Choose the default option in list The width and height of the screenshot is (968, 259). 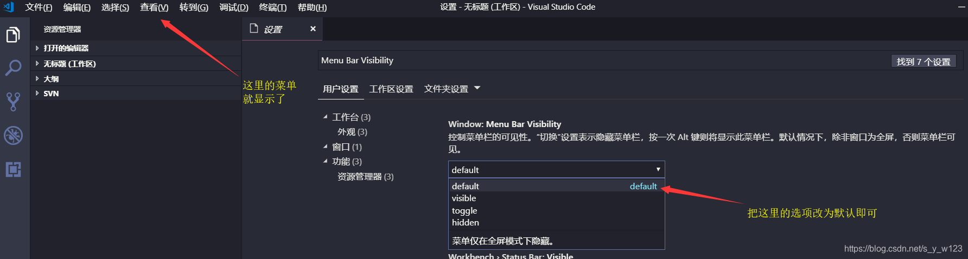pyautogui.click(x=556, y=186)
